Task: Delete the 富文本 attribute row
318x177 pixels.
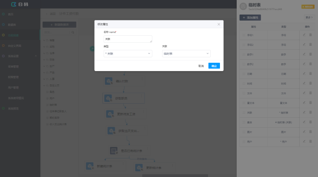Action: (310, 102)
